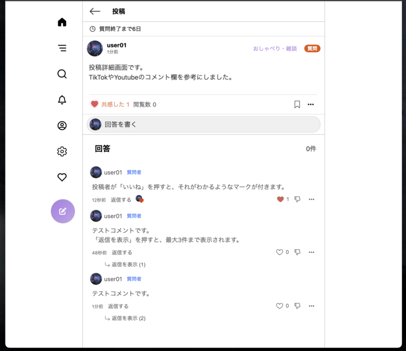Open the options menu on the 1分前 comment

coord(312,306)
